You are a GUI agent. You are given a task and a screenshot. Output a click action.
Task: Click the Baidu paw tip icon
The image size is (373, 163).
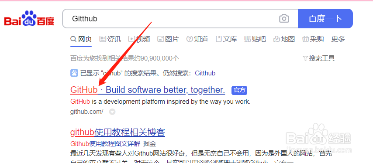[x=74, y=73]
